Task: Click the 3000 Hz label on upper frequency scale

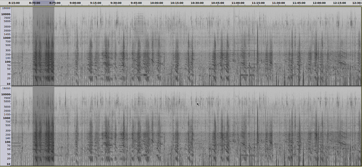Action: (x=7, y=26)
